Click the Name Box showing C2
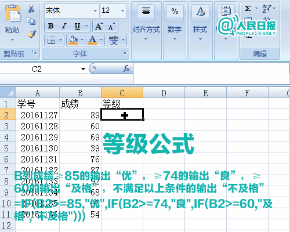Viewport: 290px width, 232px height. (x=37, y=69)
